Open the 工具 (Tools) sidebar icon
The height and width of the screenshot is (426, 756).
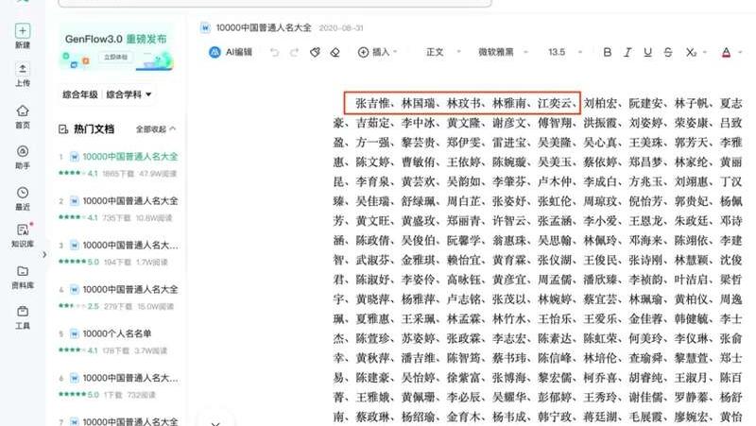23,316
